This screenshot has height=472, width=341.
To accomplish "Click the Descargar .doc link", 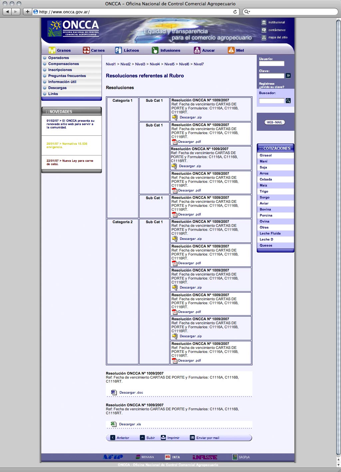I will (131, 392).
